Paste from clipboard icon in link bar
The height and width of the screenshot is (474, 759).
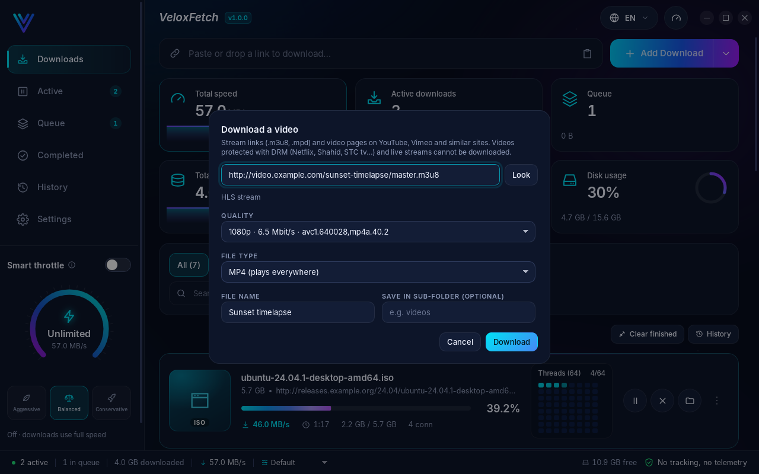pyautogui.click(x=587, y=53)
